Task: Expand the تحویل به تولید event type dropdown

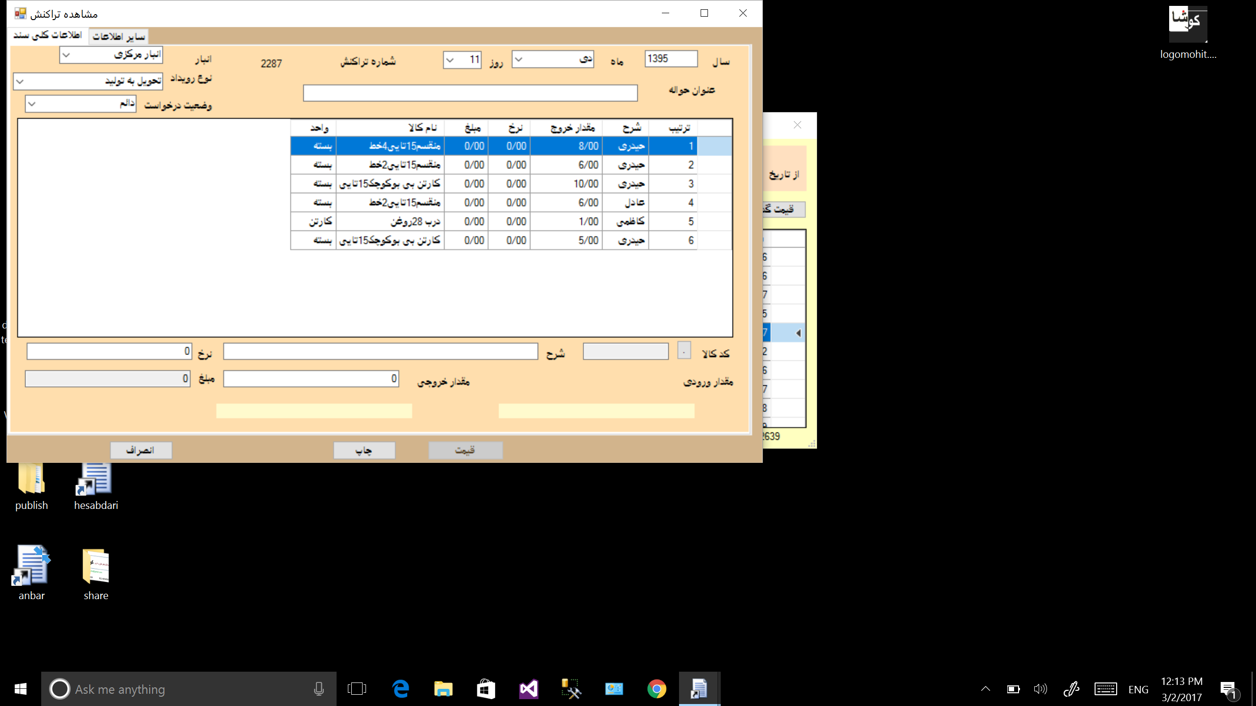Action: coord(20,81)
